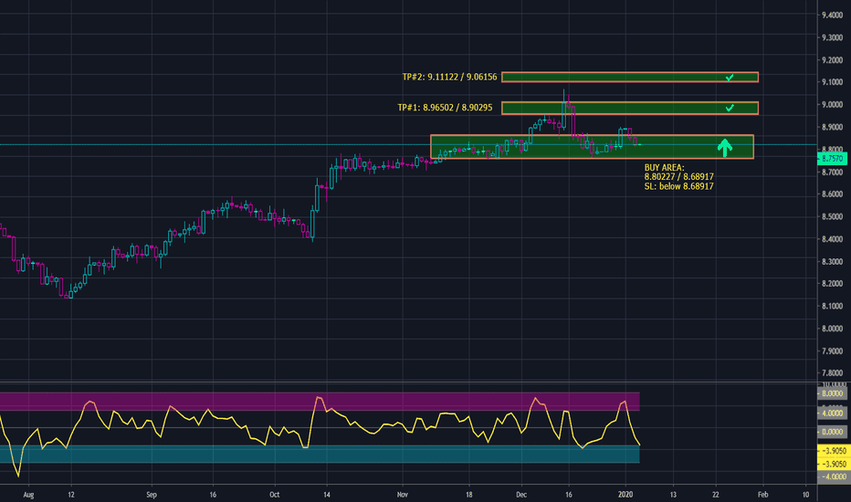Click the green up arrow in buy zone
851x502 pixels.
[725, 147]
